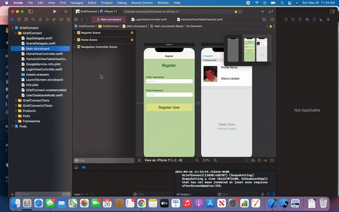Image resolution: width=339 pixels, height=212 pixels.
Task: Show the Quick Help inspector icon
Action: click(x=300, y=19)
